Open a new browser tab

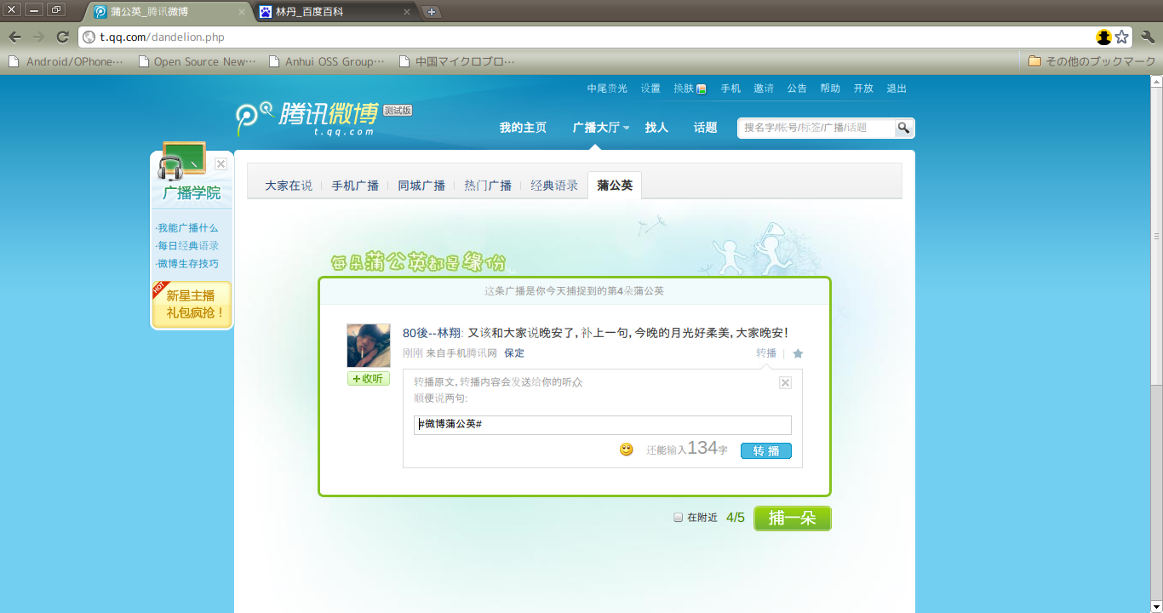(431, 12)
